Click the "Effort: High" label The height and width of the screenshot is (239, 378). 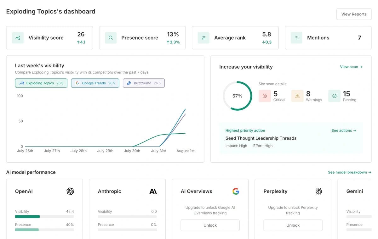(263, 146)
